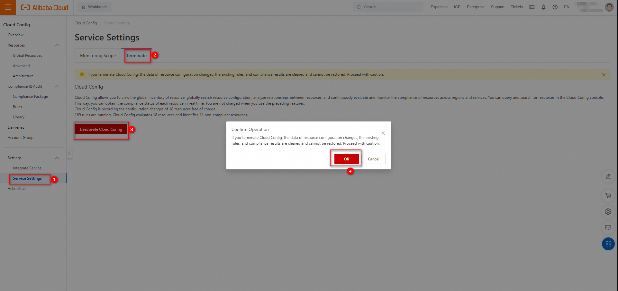The image size is (618, 291).
Task: Open the user profile avatar
Action: tap(609, 7)
